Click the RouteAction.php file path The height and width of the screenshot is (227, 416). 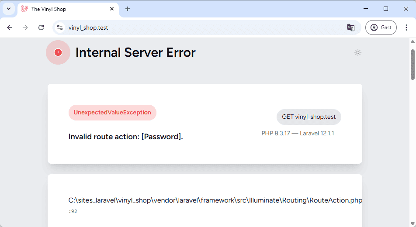(x=215, y=200)
